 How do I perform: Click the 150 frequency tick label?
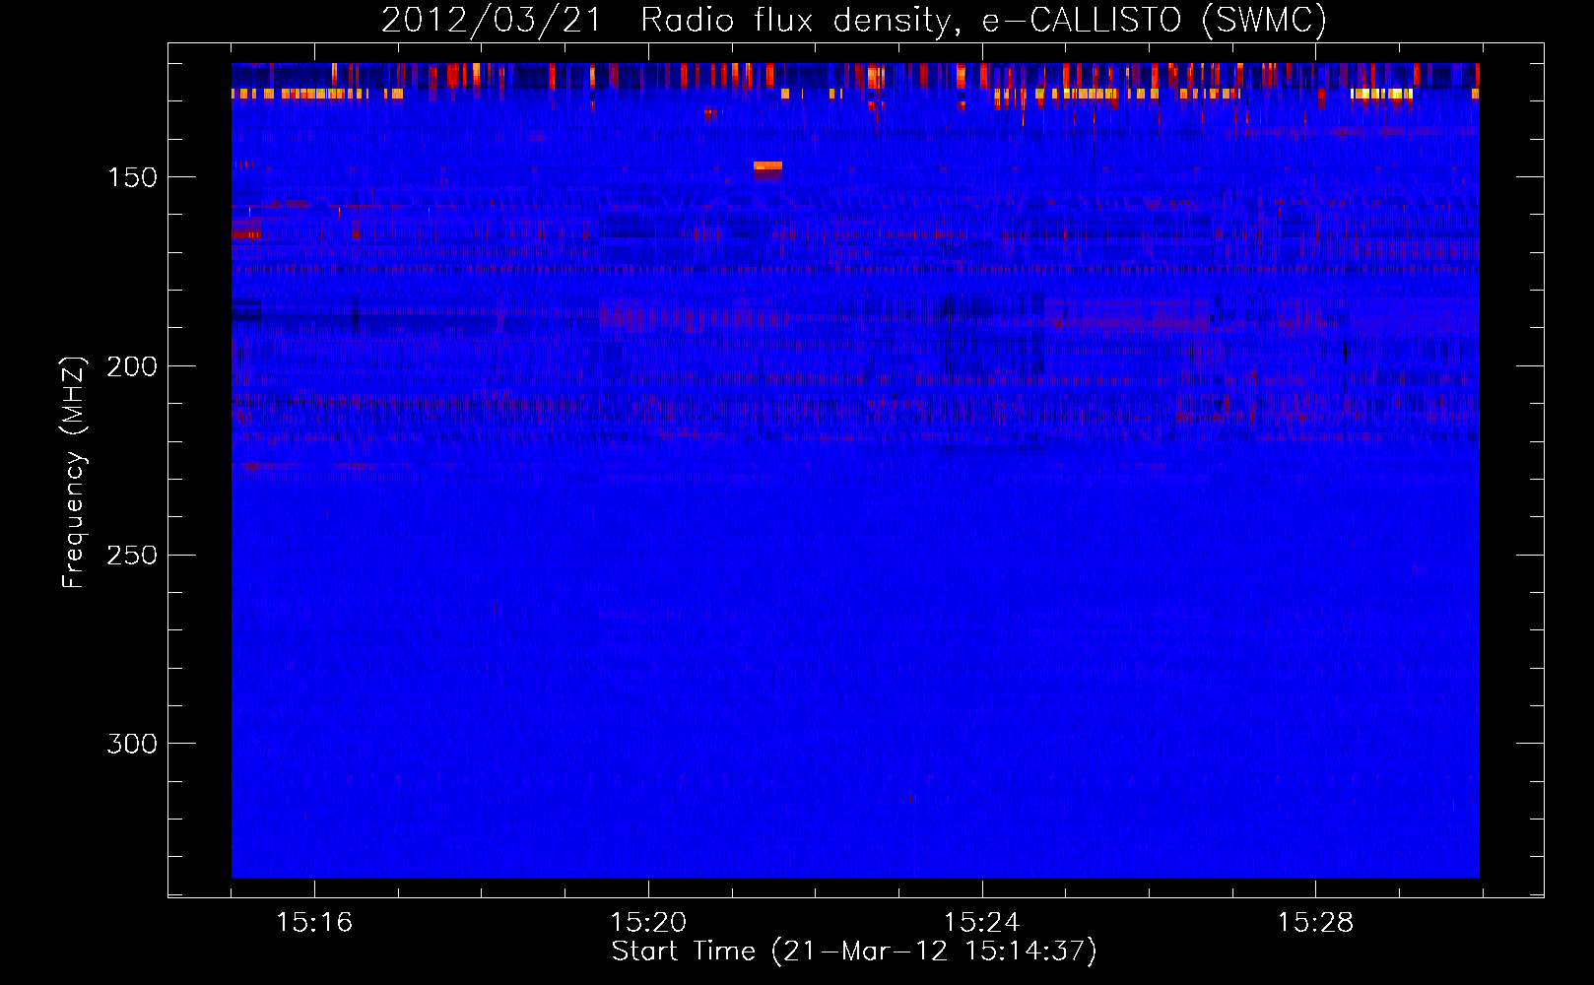pos(132,177)
